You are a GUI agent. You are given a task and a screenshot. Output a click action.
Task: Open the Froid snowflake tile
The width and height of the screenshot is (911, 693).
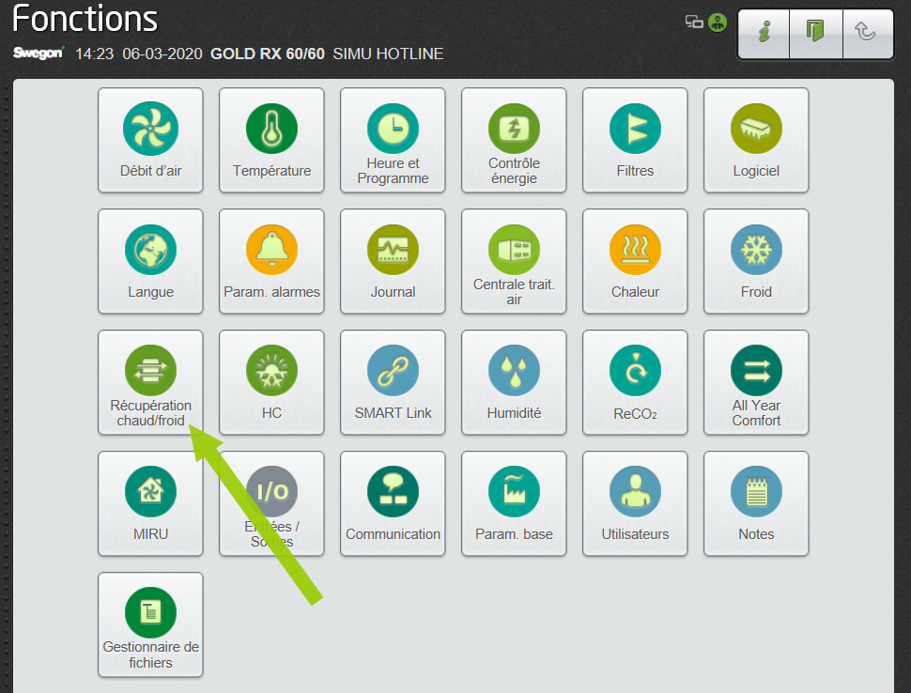click(x=756, y=261)
